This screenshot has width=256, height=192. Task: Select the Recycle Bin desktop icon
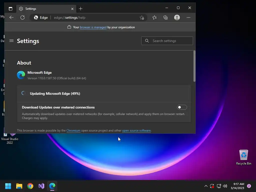click(243, 157)
